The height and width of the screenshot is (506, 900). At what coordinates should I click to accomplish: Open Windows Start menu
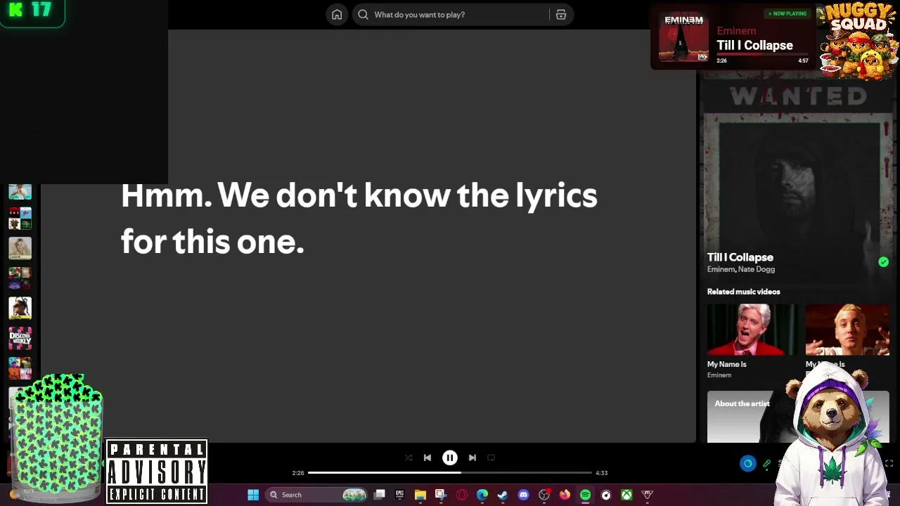click(x=253, y=495)
